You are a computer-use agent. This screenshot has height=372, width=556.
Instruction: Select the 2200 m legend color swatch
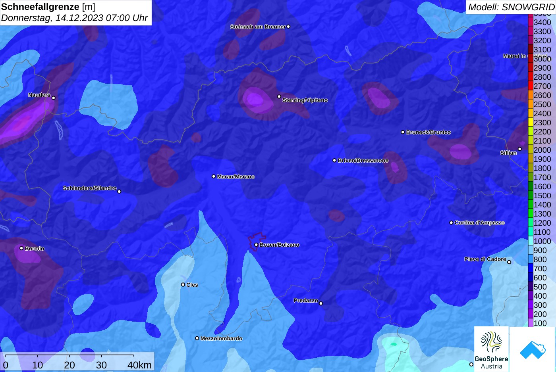531,131
